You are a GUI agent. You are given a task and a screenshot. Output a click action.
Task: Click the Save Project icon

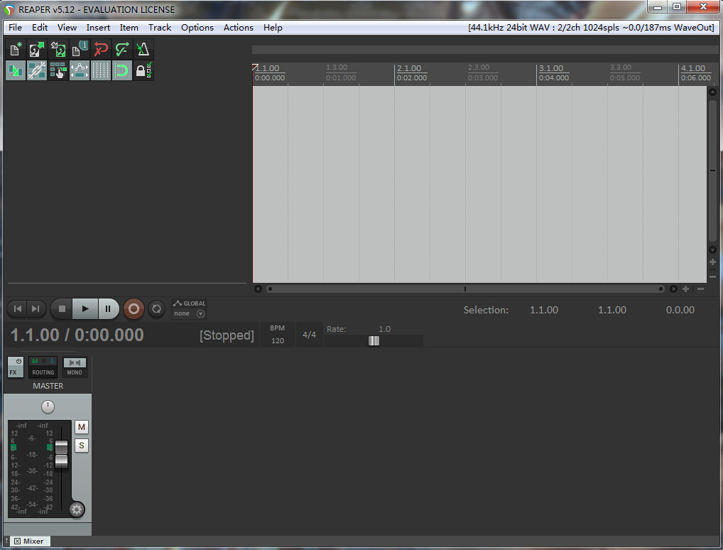click(58, 50)
